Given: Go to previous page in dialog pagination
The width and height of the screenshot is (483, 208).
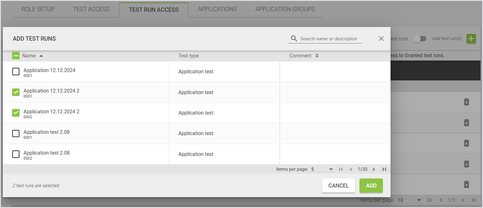Looking at the screenshot, I should 351,169.
